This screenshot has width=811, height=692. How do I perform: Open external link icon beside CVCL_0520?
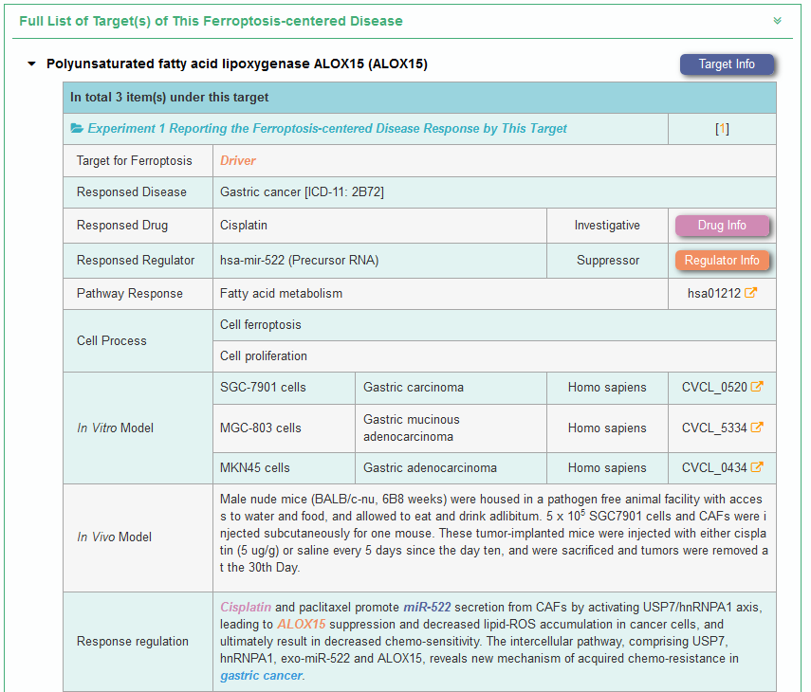757,387
